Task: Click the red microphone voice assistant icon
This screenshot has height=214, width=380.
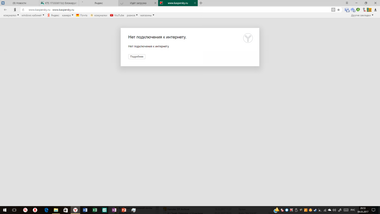Action: pos(35,210)
